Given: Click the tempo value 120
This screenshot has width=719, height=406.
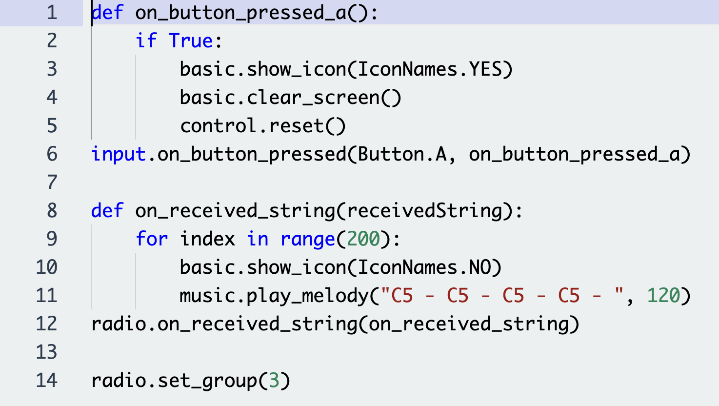Looking at the screenshot, I should click(x=663, y=296).
